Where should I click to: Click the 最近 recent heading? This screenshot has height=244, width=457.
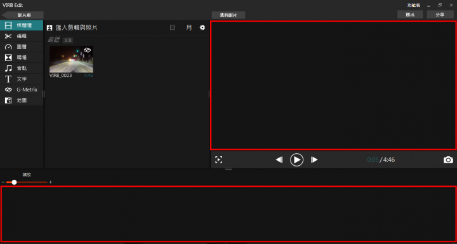pyautogui.click(x=53, y=40)
